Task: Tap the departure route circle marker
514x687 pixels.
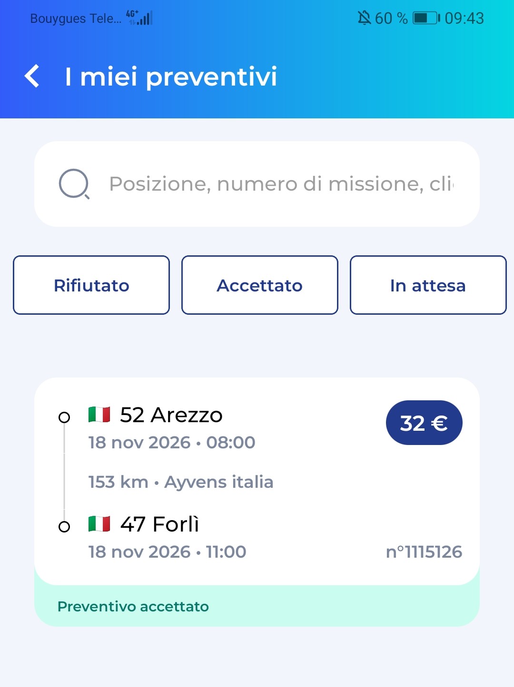Action: [64, 417]
